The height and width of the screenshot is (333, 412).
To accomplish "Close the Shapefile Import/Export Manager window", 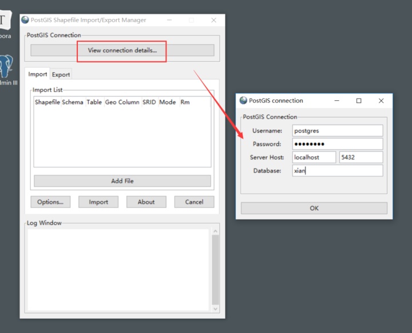I will [x=213, y=20].
